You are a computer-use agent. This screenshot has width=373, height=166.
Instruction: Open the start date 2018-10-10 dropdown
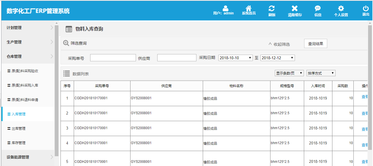[x=235, y=58]
